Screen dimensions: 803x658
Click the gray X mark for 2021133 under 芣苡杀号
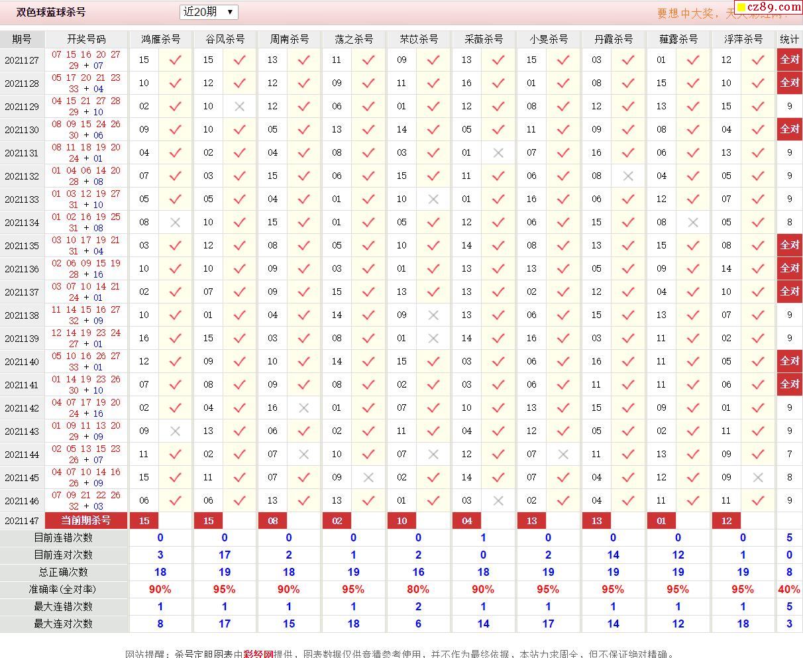tap(433, 199)
